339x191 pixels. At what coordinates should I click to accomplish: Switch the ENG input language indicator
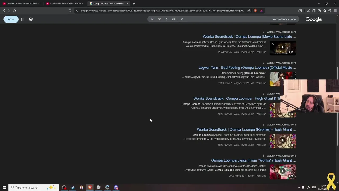314,188
